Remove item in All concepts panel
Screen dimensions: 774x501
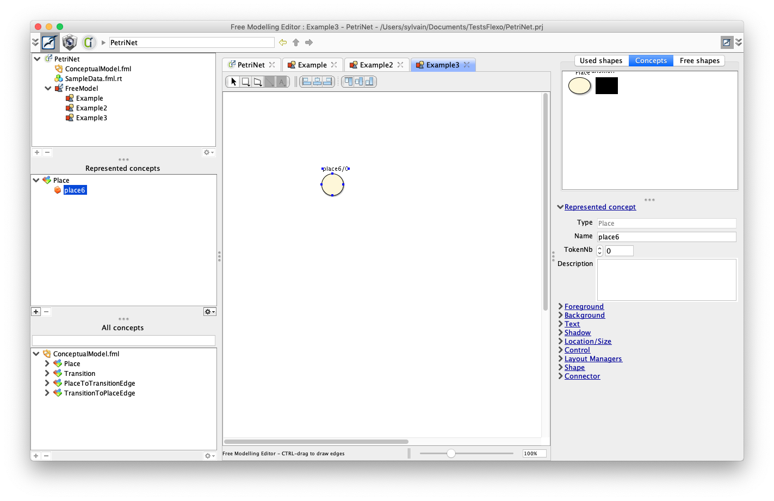point(46,456)
